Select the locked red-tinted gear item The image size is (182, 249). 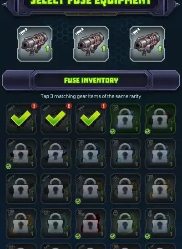coord(91,223)
